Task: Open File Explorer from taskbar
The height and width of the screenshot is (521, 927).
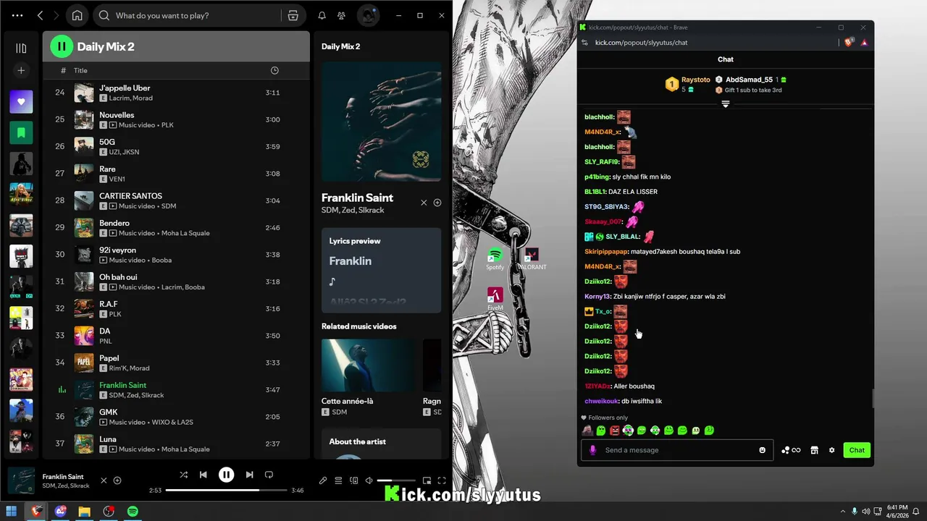Action: coord(85,512)
